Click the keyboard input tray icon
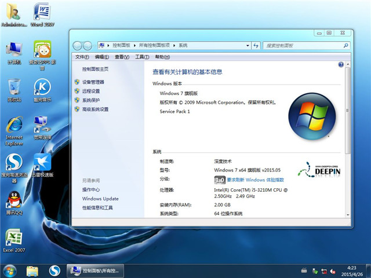371x278 pixels. [x=304, y=270]
